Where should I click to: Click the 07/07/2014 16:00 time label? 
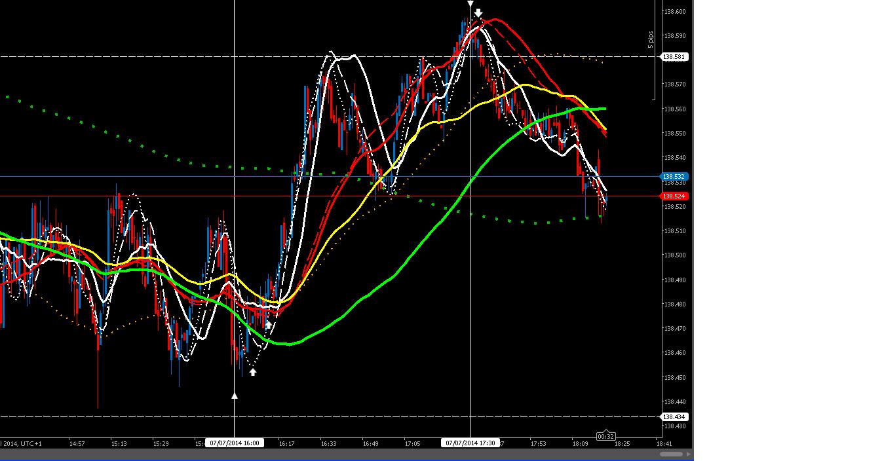pos(235,443)
